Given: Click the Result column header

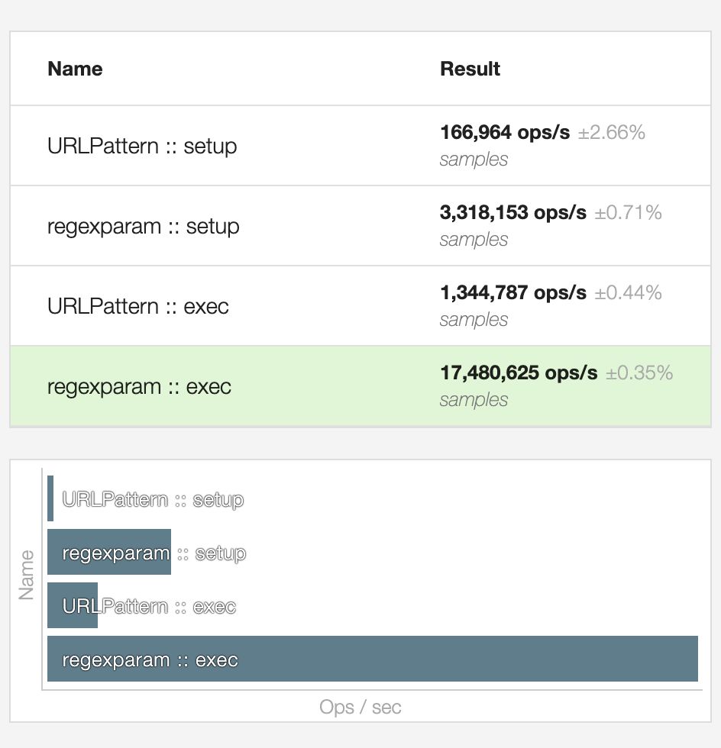Looking at the screenshot, I should click(x=470, y=69).
